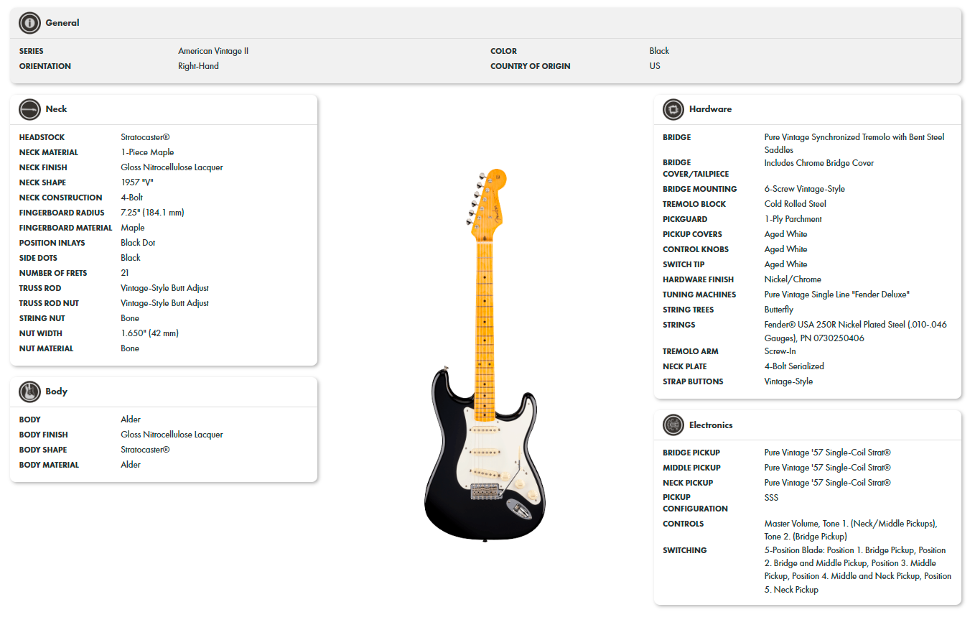Switch to the Body section header
This screenshot has height=630, width=975.
pyautogui.click(x=55, y=391)
